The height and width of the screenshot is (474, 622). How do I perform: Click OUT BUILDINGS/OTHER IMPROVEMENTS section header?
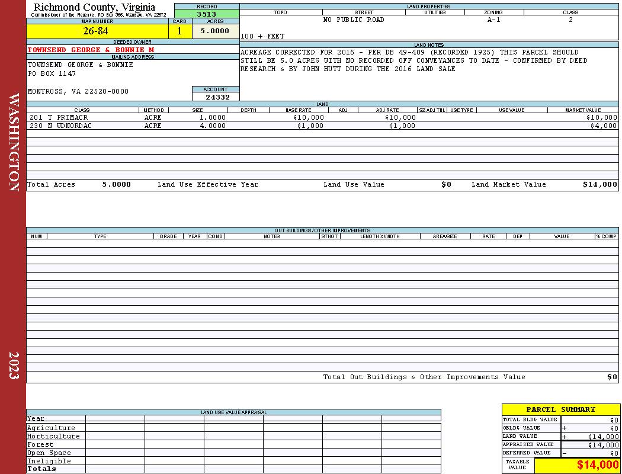pyautogui.click(x=322, y=230)
